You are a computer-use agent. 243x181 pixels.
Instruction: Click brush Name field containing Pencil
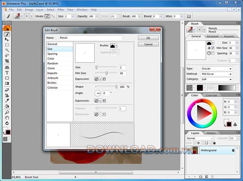click(x=91, y=38)
